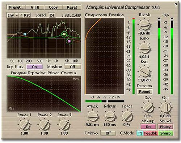The image size is (181, 143).
Task: Click the 4,02:1 ratio value
Action: (144, 57)
